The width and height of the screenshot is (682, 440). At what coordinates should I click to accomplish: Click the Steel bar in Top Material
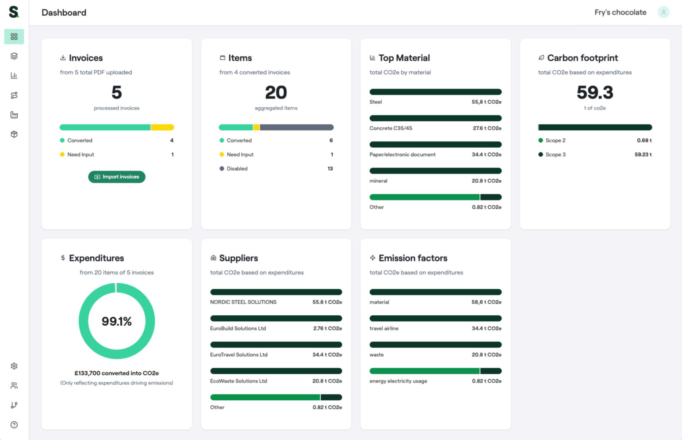coord(435,92)
